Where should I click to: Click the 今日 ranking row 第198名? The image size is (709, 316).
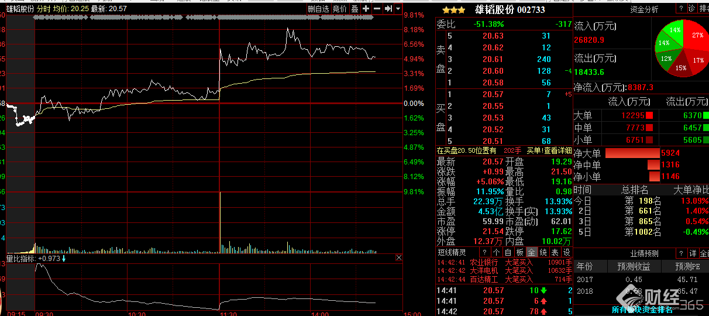point(641,201)
